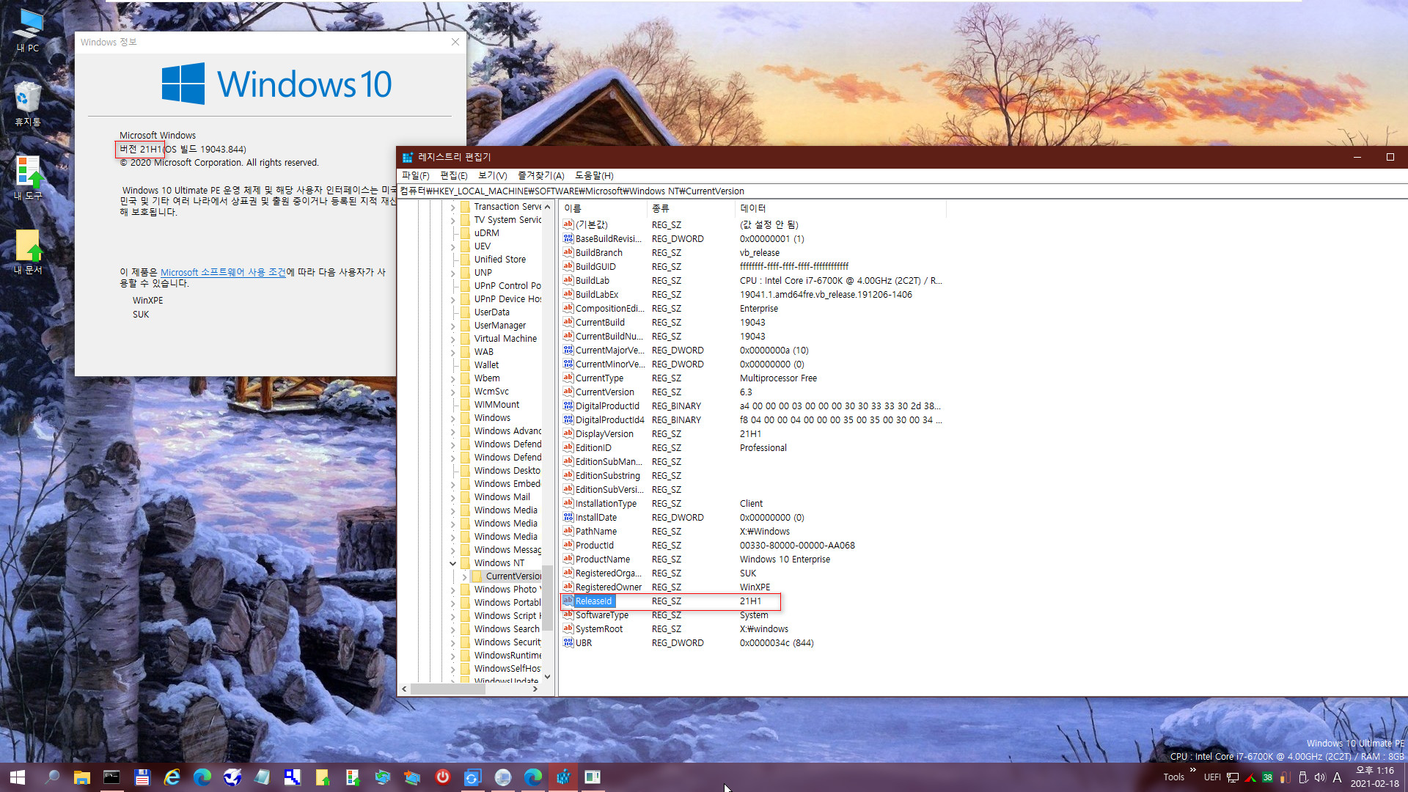The image size is (1408, 792).
Task: Toggle the IME input mode 'A' indicator
Action: (x=1337, y=777)
